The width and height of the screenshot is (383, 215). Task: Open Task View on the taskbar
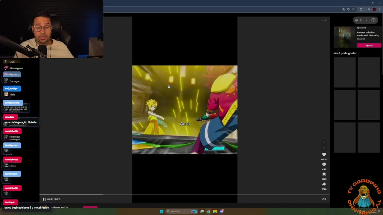click(202, 211)
